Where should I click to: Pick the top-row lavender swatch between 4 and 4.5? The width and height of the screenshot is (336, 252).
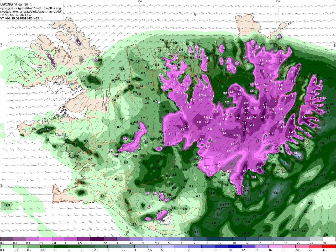point(149,239)
